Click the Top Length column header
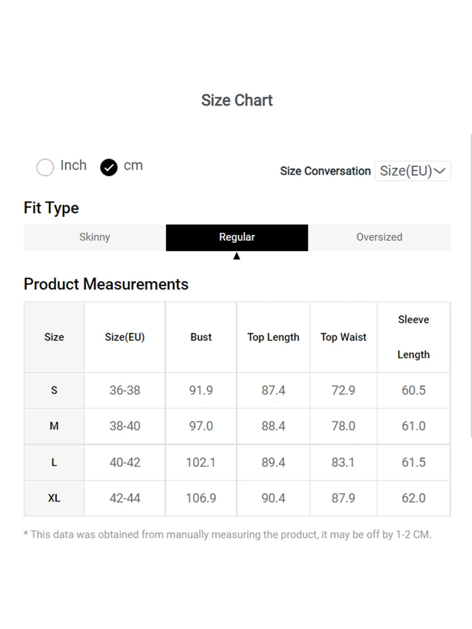The width and height of the screenshot is (472, 629). tap(273, 337)
